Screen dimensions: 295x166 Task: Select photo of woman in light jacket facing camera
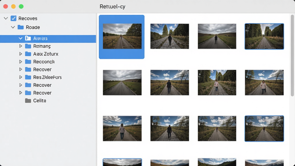tap(264, 82)
